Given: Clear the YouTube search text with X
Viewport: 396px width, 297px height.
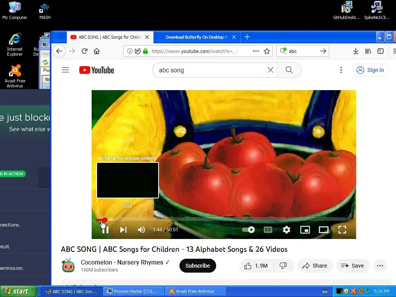Looking at the screenshot, I should pos(270,70).
